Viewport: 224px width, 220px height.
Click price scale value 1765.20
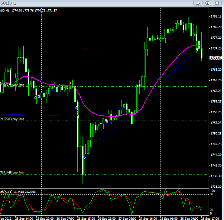tap(216, 80)
